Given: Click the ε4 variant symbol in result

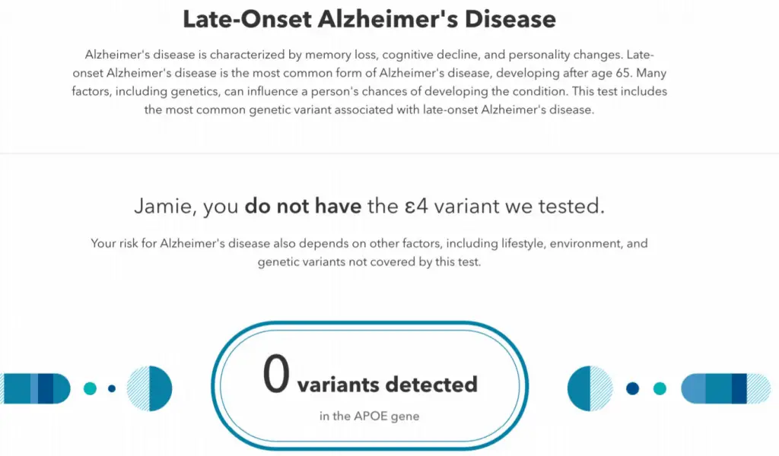Looking at the screenshot, I should [416, 206].
